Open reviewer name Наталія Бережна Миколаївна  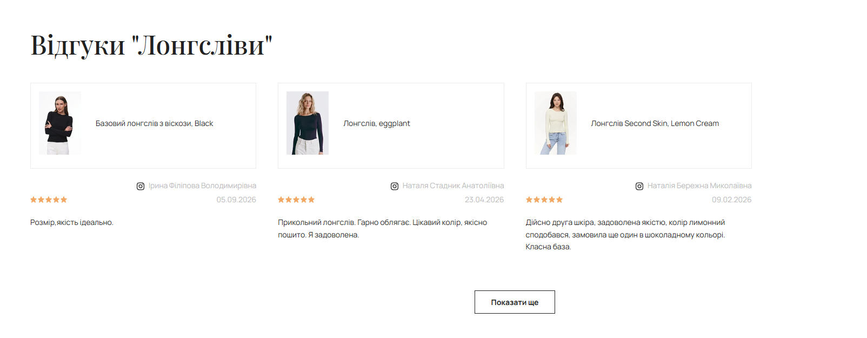[699, 185]
